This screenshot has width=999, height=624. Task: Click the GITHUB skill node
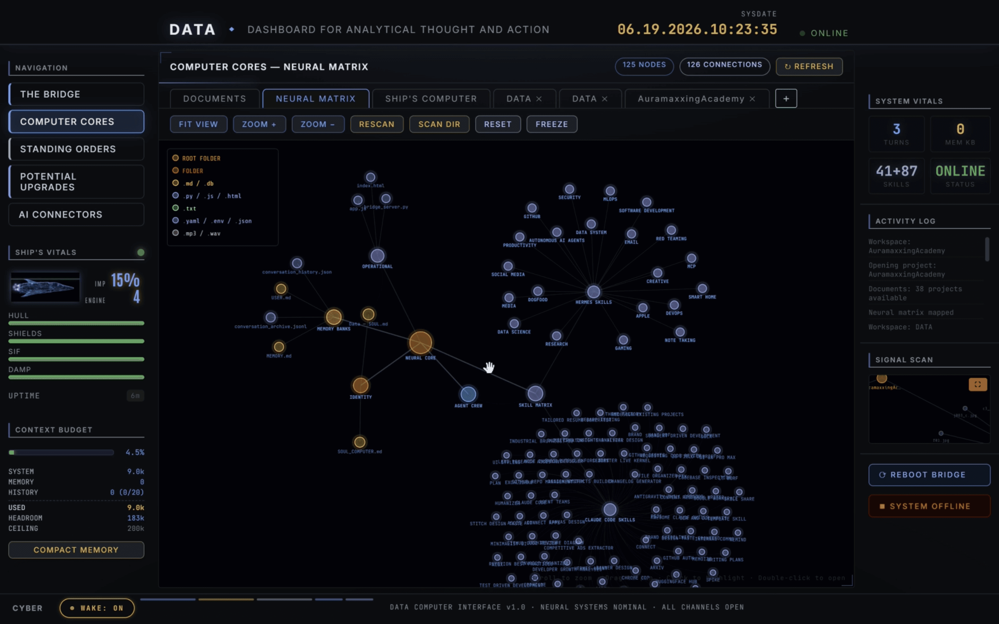point(532,208)
